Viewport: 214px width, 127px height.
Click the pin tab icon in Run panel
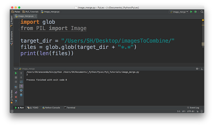(x=16, y=92)
